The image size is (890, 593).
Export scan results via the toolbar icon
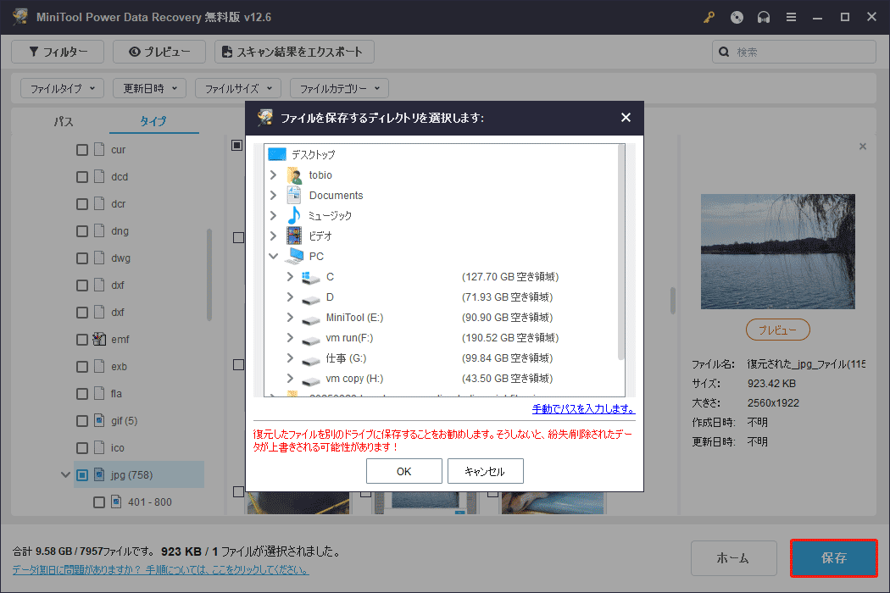[294, 52]
